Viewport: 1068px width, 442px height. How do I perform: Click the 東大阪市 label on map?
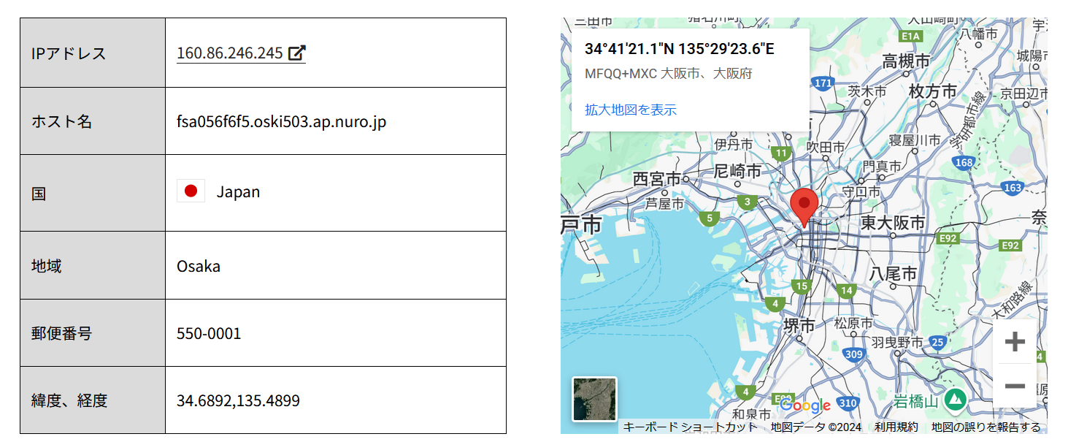point(892,222)
